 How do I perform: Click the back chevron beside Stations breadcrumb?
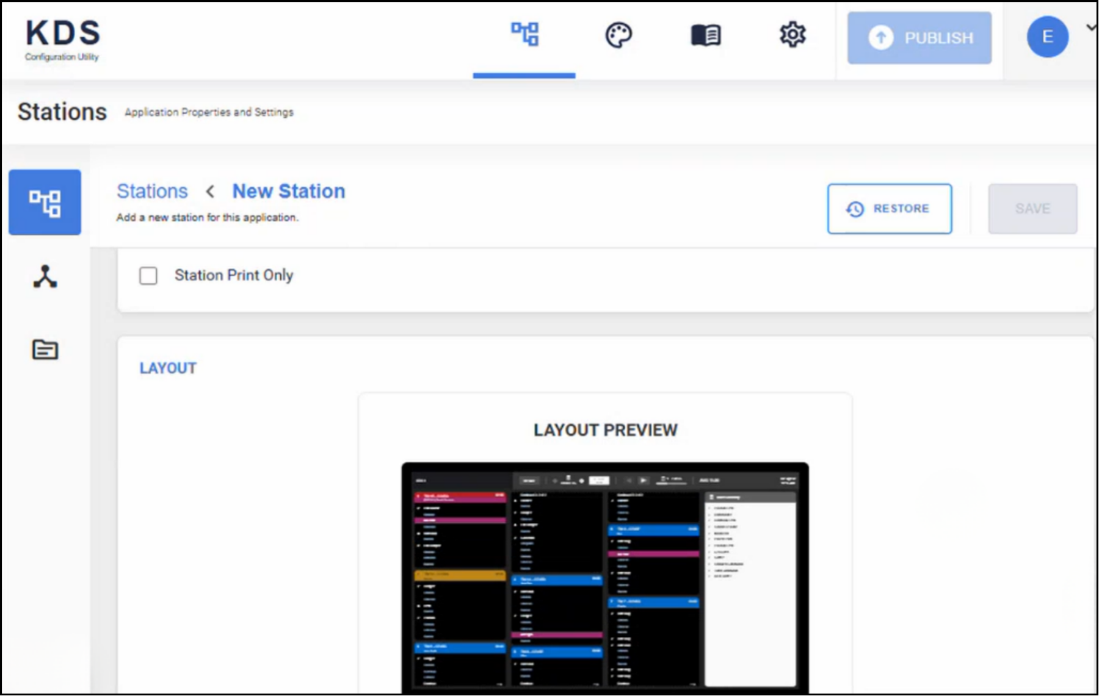pos(210,192)
